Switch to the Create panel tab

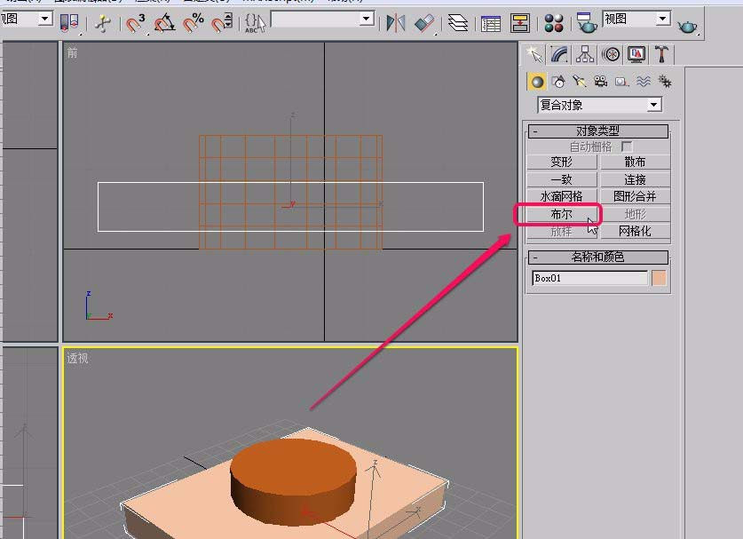(x=534, y=54)
